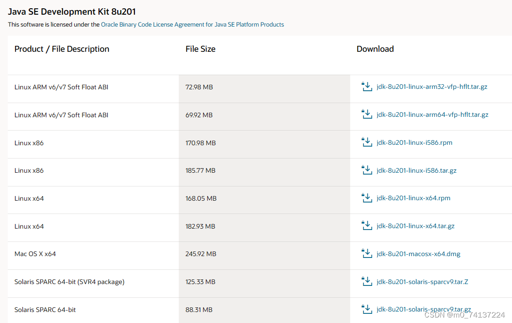
Task: Download jdk-8u201-linux-x64.tar.gz file link
Action: point(415,226)
